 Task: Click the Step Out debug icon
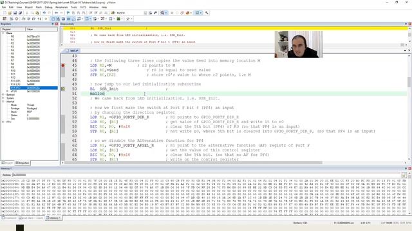pyautogui.click(x=33, y=19)
